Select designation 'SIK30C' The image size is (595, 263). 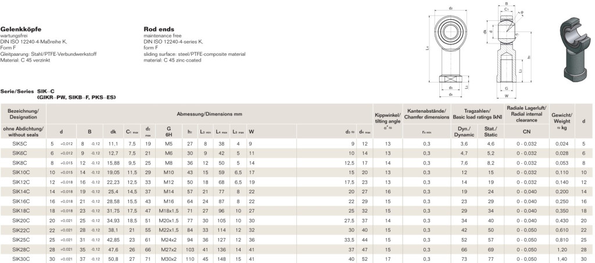[21, 259]
